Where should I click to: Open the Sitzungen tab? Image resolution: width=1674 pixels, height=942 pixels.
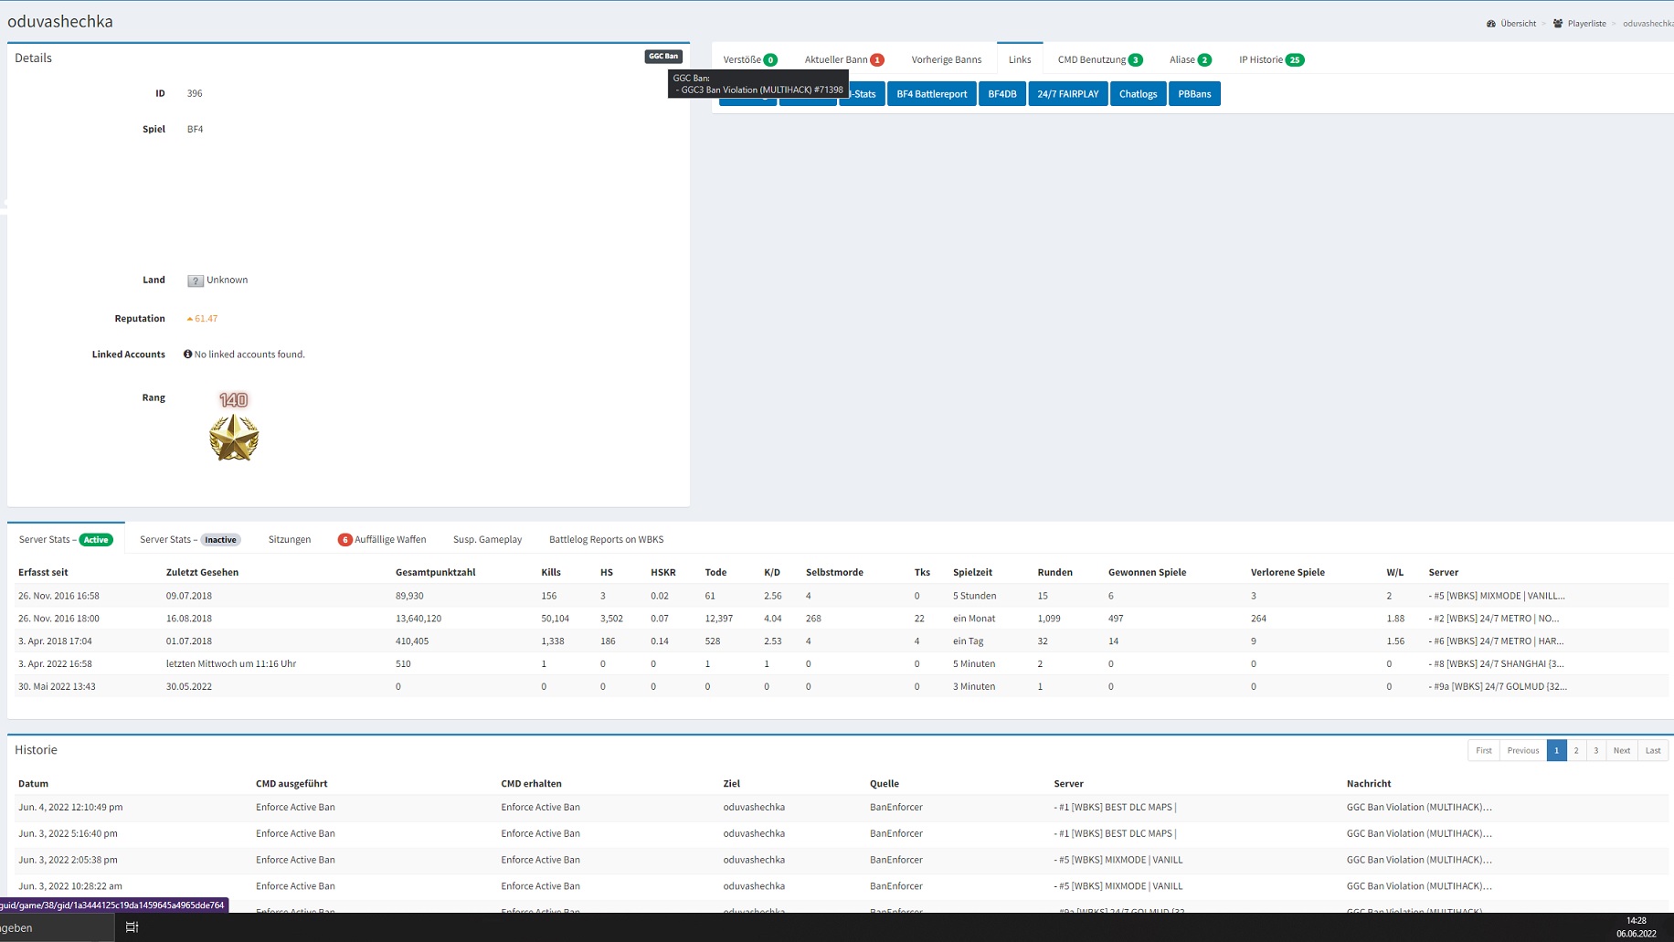(x=290, y=540)
